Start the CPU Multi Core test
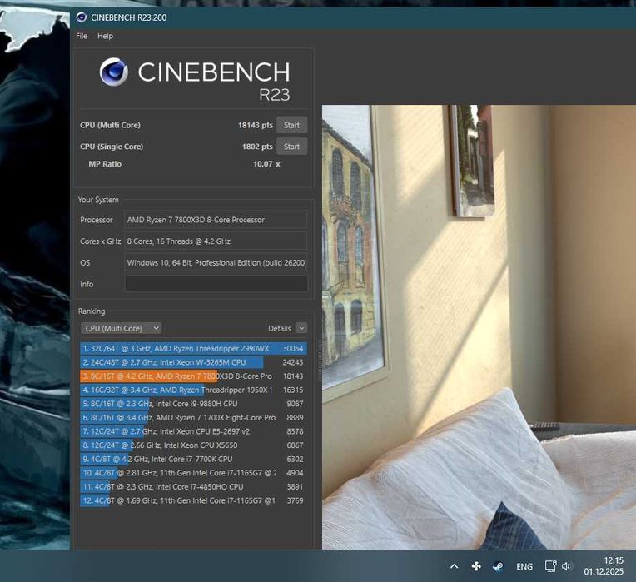This screenshot has height=582, width=636. pos(291,125)
